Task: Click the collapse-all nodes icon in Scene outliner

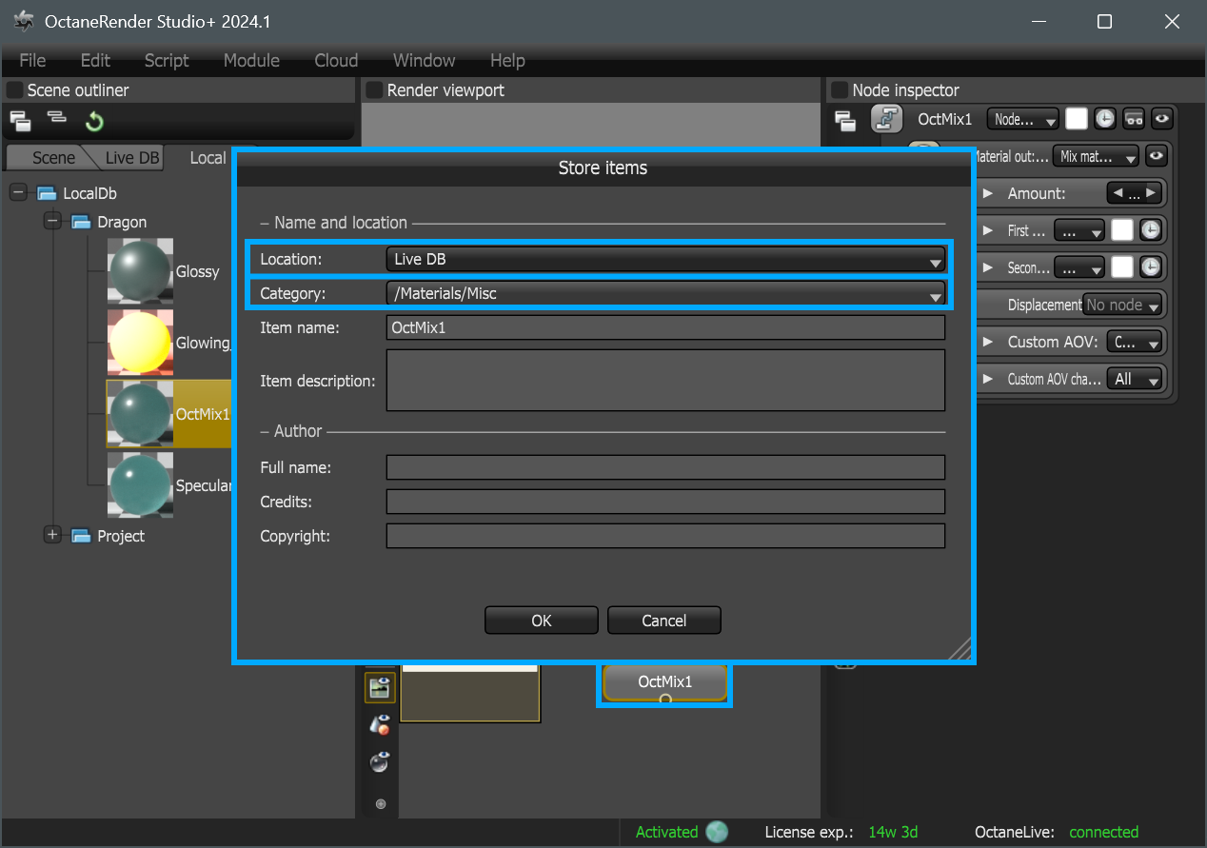Action: pyautogui.click(x=57, y=118)
